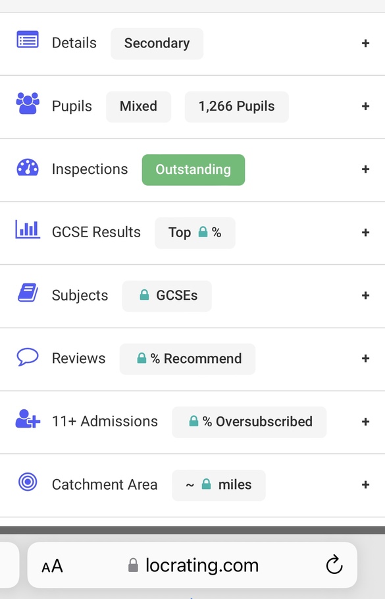The height and width of the screenshot is (599, 385).
Task: Click the Subjects book icon
Action: [28, 293]
